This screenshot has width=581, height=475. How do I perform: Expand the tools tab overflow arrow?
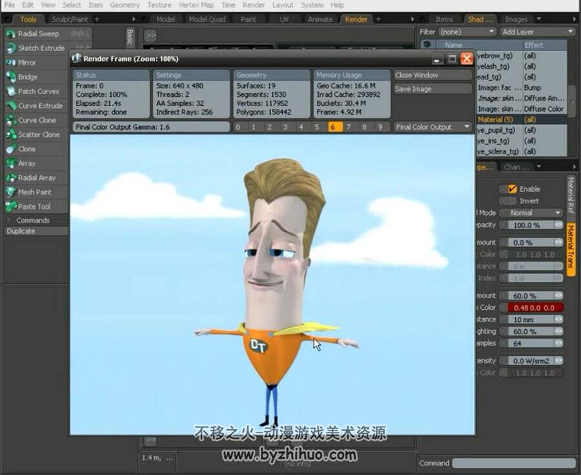coord(134,19)
